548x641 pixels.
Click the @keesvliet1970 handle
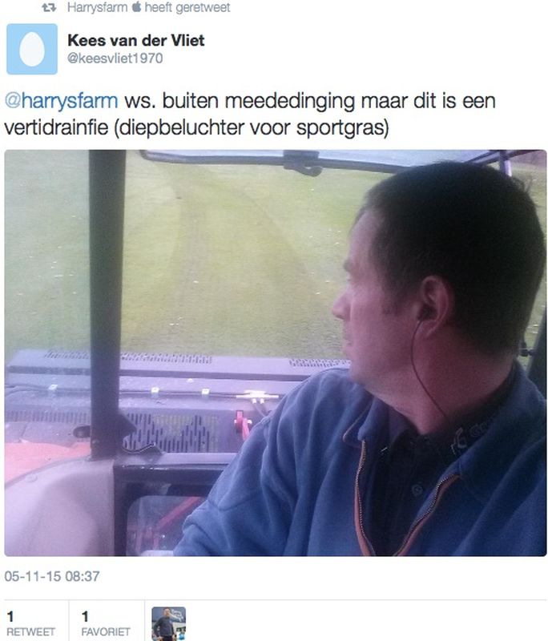115,58
